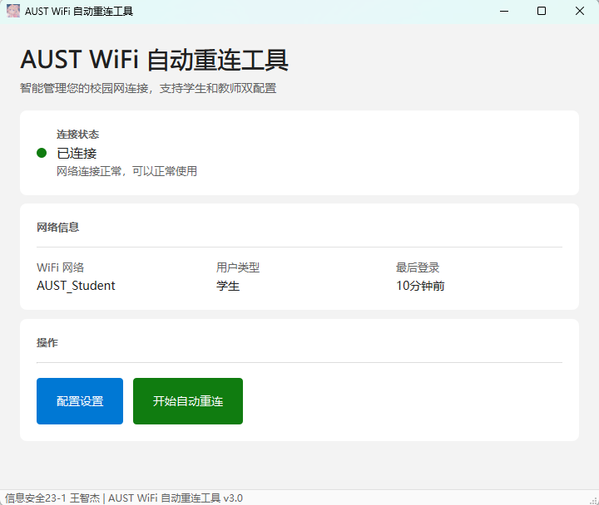
Task: Click the 最后登录 field label
Action: click(x=418, y=267)
